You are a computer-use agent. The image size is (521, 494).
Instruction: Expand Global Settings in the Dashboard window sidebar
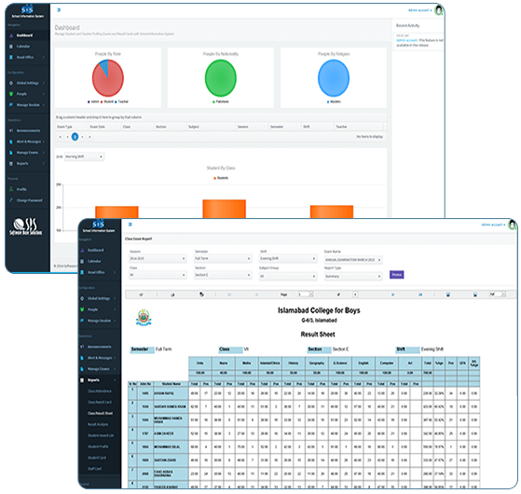click(27, 83)
